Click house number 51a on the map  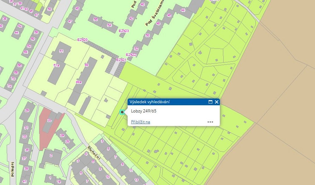tap(56, 65)
